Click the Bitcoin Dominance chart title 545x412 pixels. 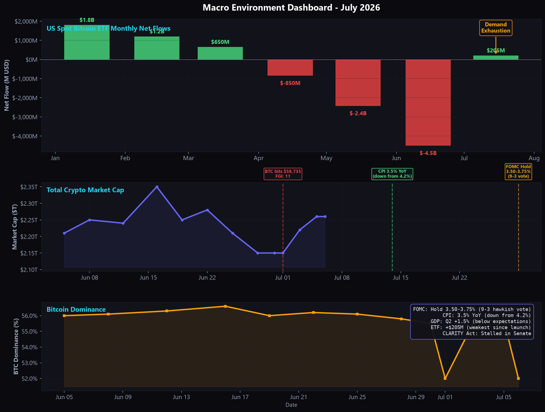point(76,310)
